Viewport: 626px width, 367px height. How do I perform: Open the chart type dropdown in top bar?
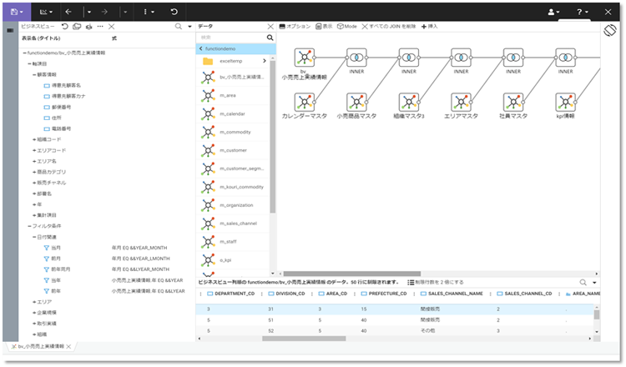click(46, 12)
